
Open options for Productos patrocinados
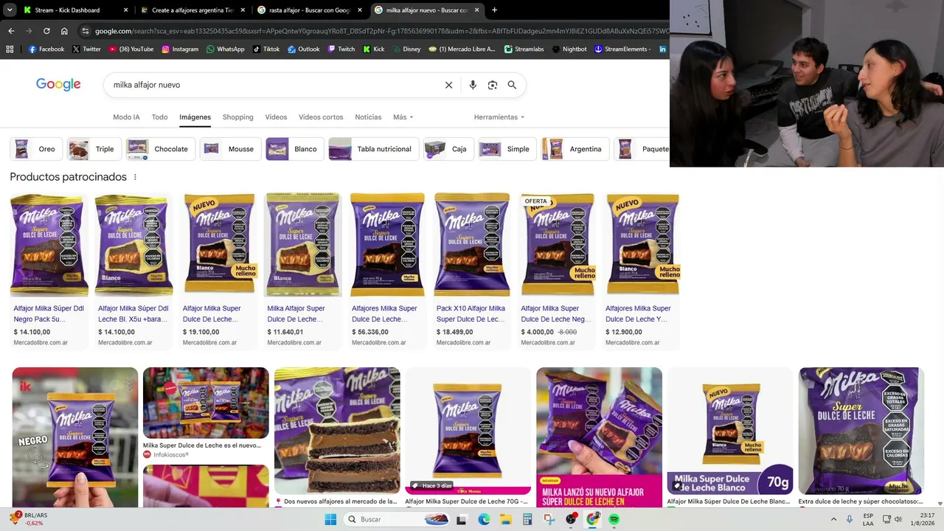135,177
